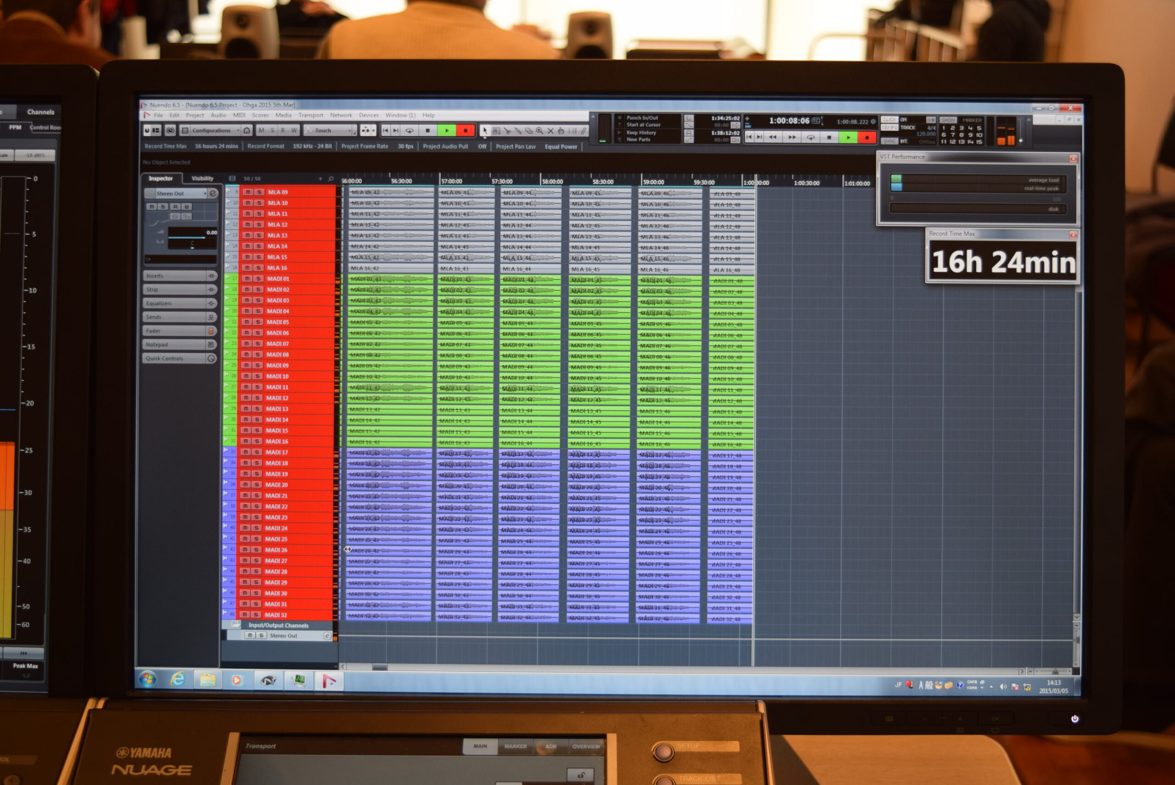Mute track MADI 01

point(247,279)
